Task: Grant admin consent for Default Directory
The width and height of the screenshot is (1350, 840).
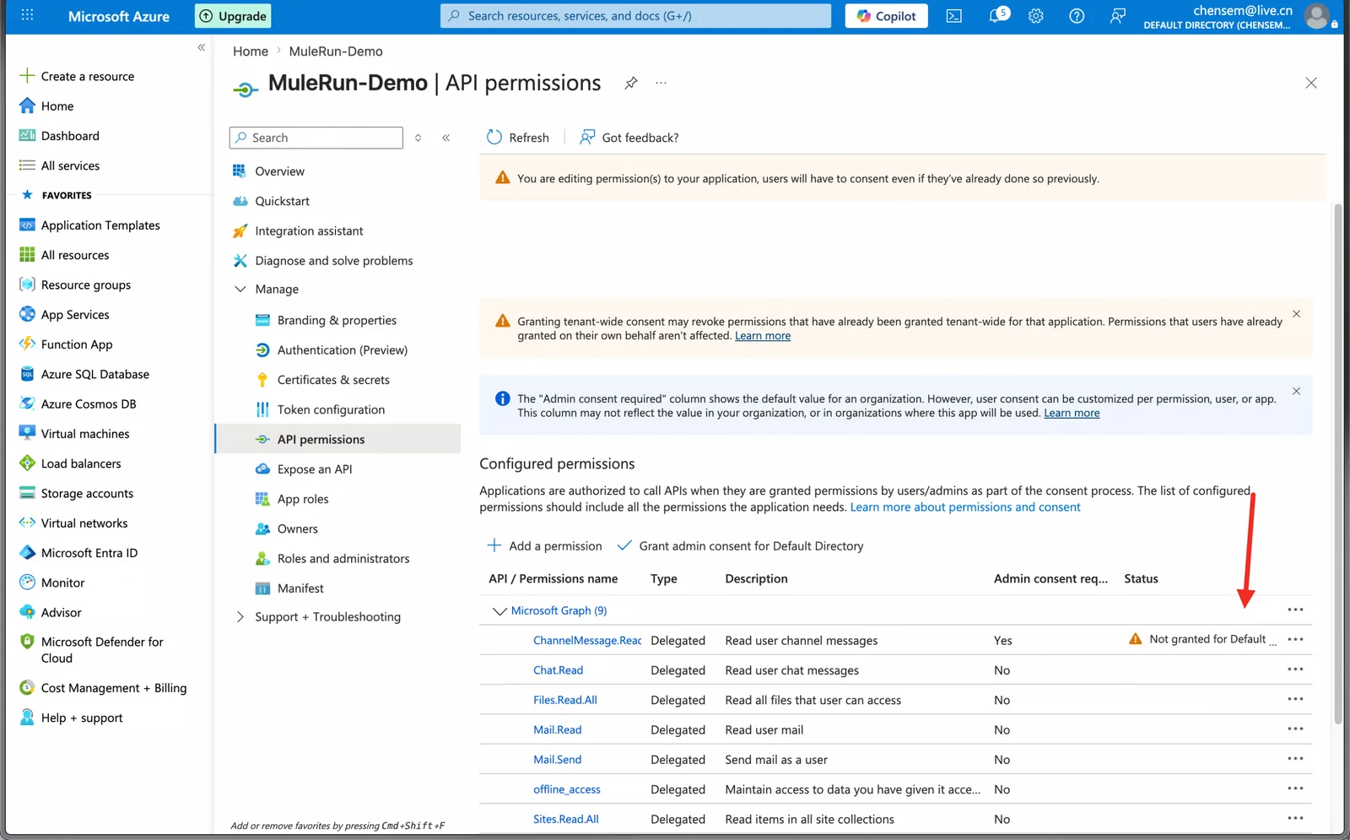Action: 740,546
